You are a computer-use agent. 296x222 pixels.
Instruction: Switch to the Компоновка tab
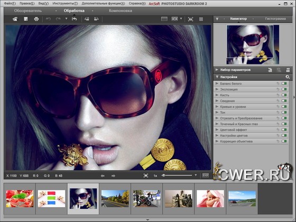click(x=121, y=11)
